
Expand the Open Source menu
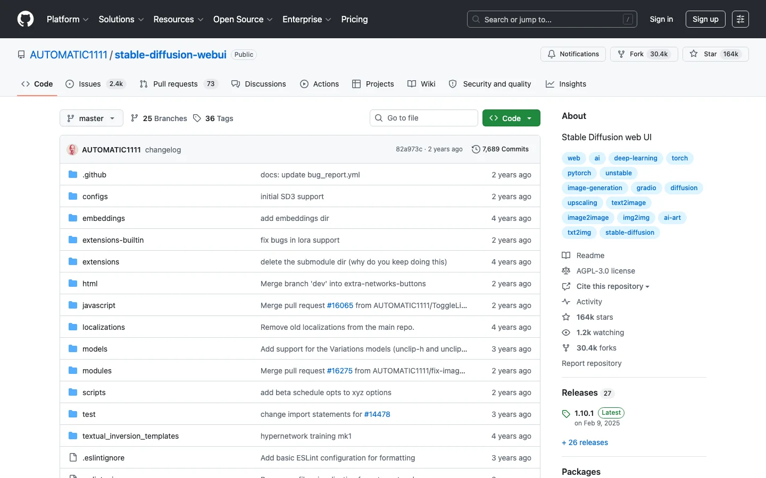point(243,19)
